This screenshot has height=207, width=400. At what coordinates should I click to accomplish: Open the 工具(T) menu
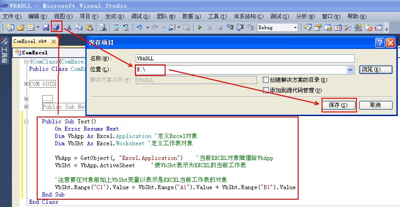pyautogui.click(x=217, y=16)
